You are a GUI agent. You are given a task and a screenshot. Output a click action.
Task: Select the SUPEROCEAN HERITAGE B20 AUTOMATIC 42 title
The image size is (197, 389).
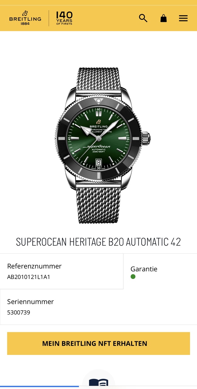click(x=98, y=242)
